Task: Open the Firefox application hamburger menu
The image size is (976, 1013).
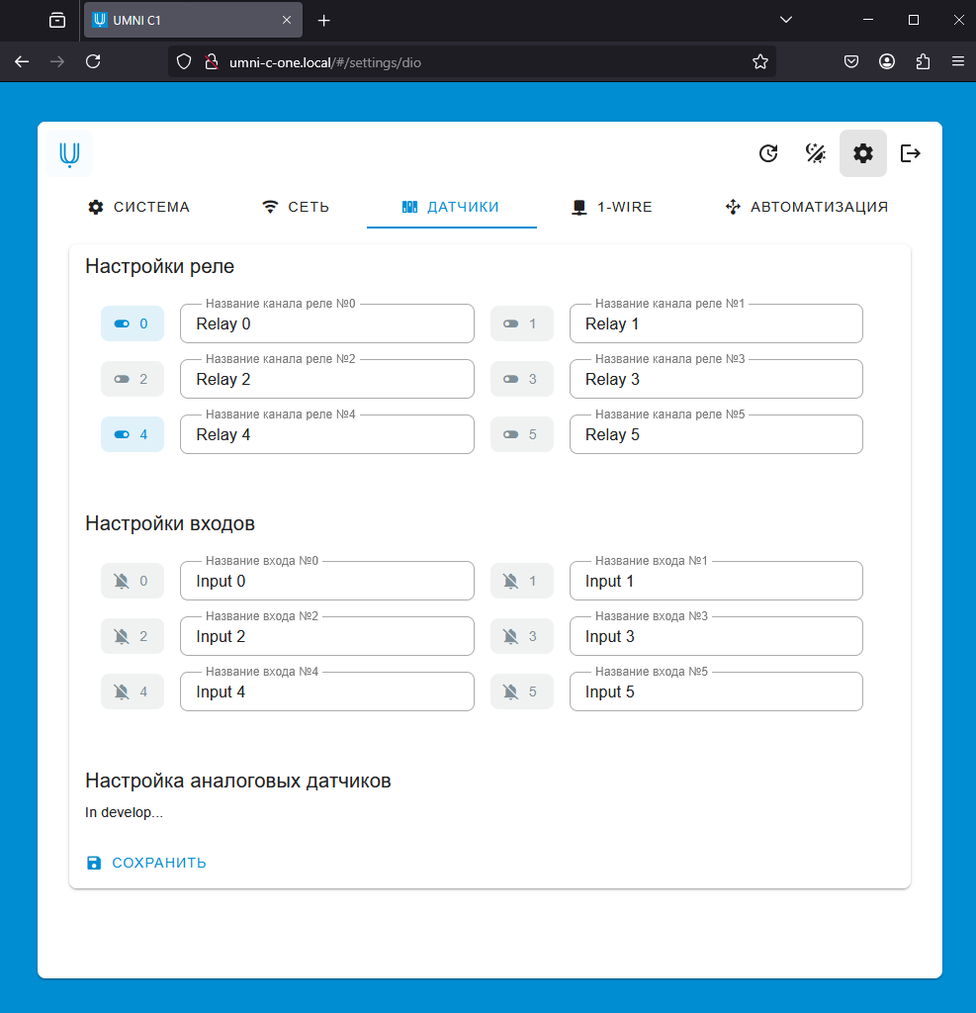Action: click(x=957, y=61)
